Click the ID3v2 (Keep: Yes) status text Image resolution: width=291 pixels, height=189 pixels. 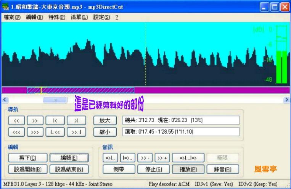tap(258, 184)
